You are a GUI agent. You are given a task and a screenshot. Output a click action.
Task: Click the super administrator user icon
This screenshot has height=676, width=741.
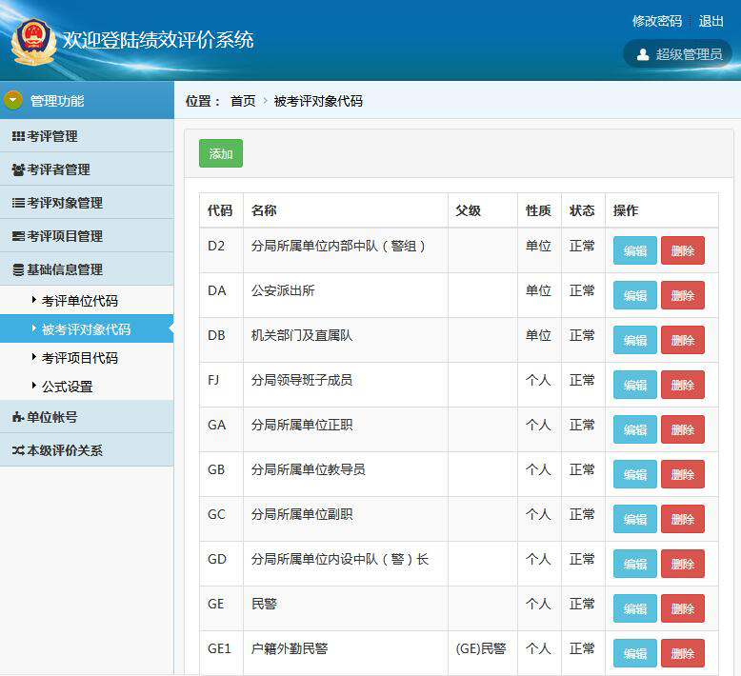click(643, 54)
